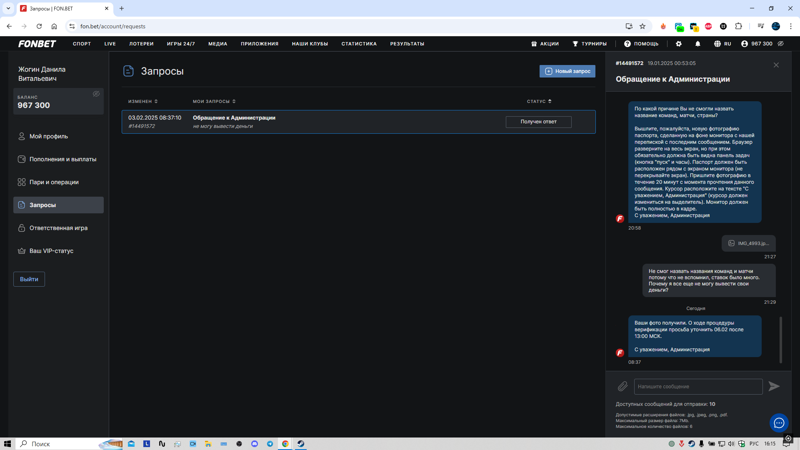Focus the browser address bar URL

[113, 26]
